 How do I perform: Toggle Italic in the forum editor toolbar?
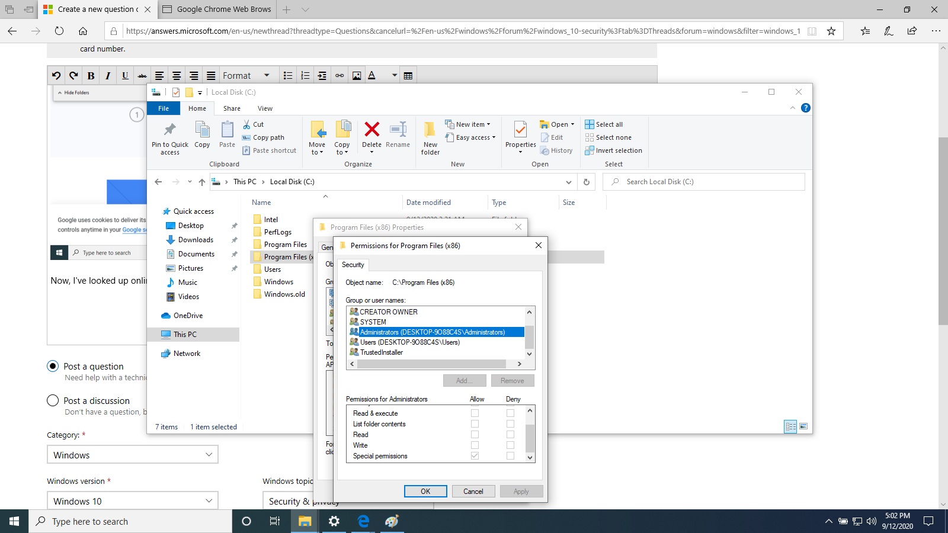108,75
